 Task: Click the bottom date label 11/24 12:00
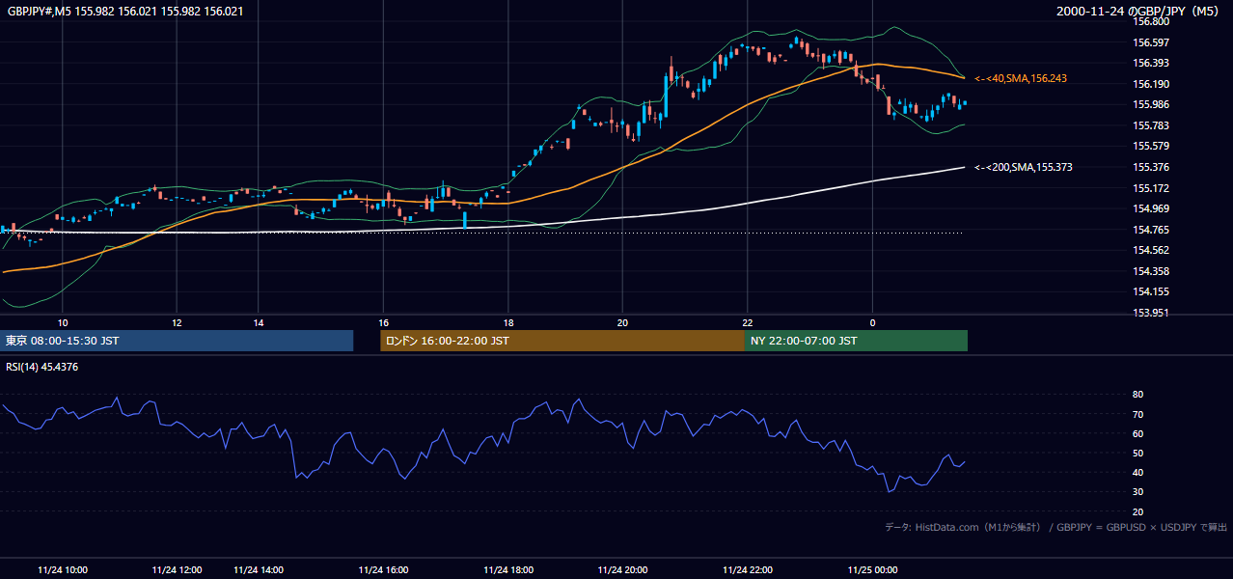(177, 569)
